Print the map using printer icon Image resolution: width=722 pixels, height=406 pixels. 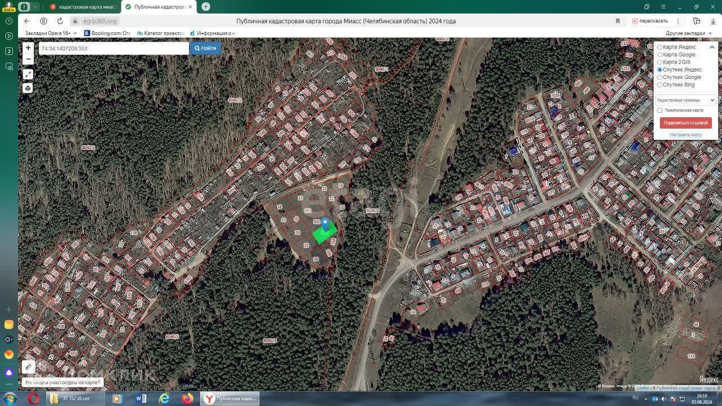click(28, 88)
